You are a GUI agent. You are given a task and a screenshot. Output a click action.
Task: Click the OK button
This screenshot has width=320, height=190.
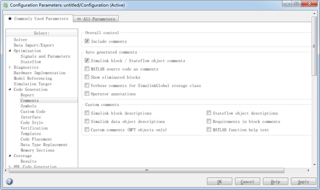tap(220, 182)
